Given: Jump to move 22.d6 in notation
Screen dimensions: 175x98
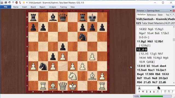Looking at the screenshot, I should [162, 82].
